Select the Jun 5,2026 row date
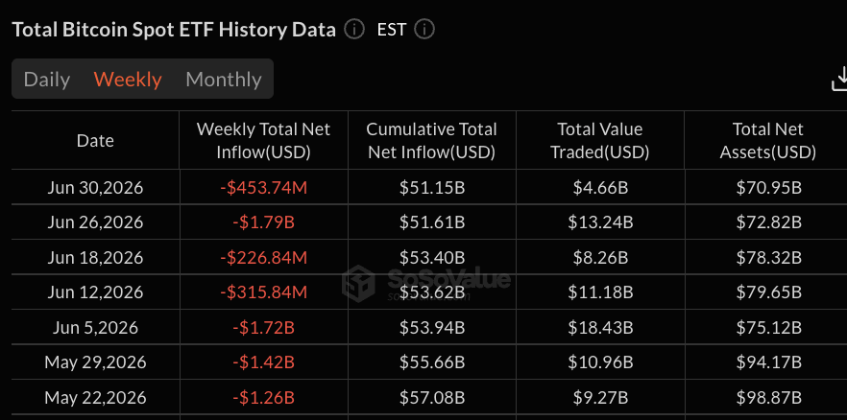The width and height of the screenshot is (847, 420). (96, 327)
